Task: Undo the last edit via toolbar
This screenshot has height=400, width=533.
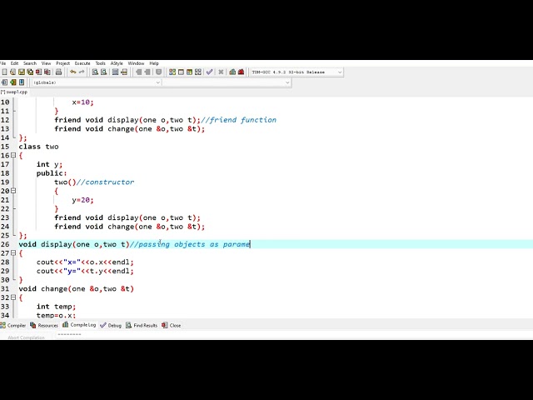Action: coord(72,72)
